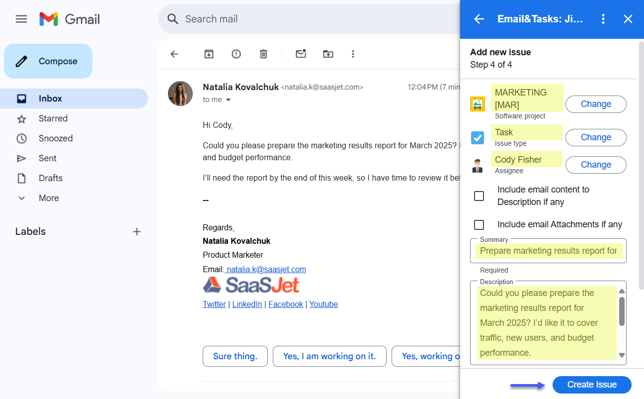
Task: Expand More in the Gmail sidebar
Action: (49, 198)
